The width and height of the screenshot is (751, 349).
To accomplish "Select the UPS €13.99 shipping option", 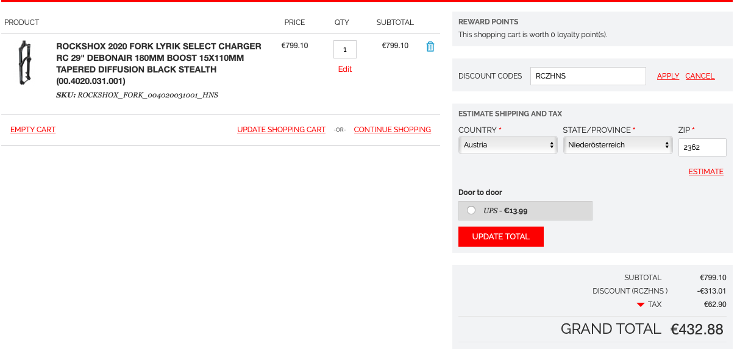I will coord(471,210).
